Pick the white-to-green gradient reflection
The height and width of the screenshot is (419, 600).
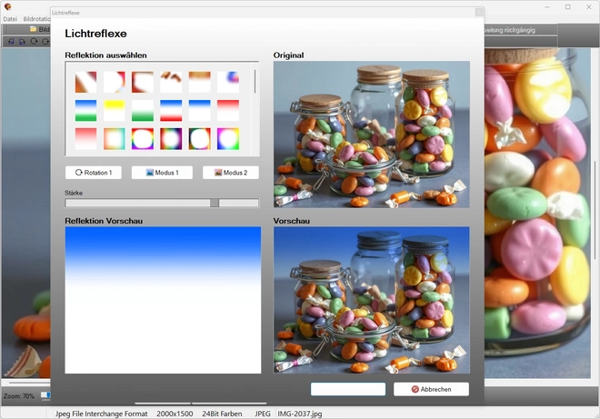[143, 110]
